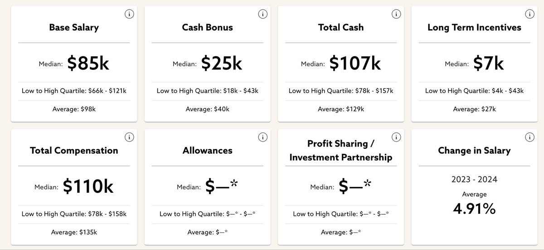Select the Base Salary card title
Screen dimensions: 544x250
[74, 27]
